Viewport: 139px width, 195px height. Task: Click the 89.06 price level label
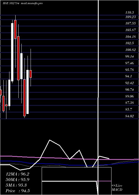[130, 96]
